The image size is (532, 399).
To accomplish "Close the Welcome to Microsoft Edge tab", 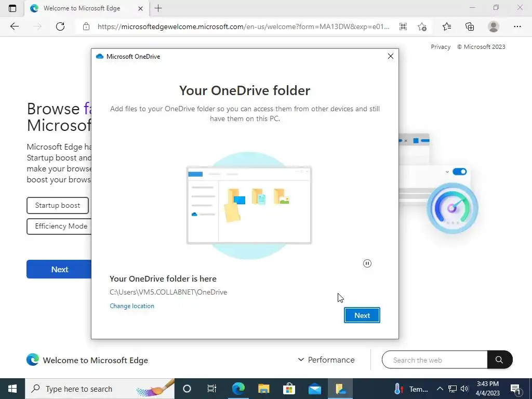I will [x=140, y=8].
